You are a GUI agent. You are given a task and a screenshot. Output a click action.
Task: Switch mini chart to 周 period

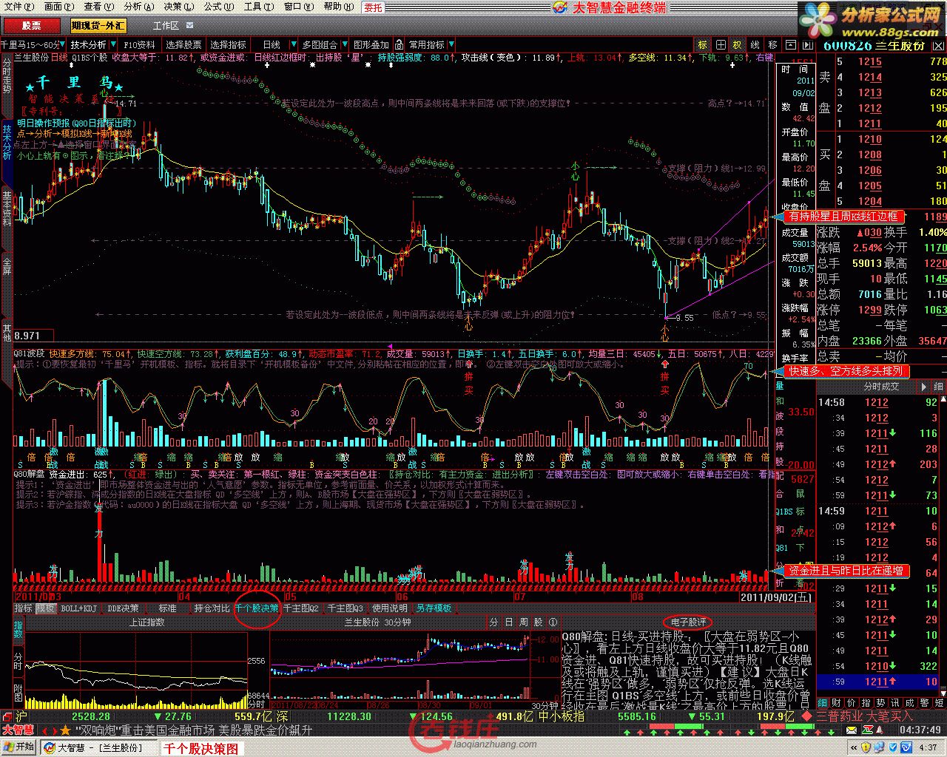tap(524, 622)
